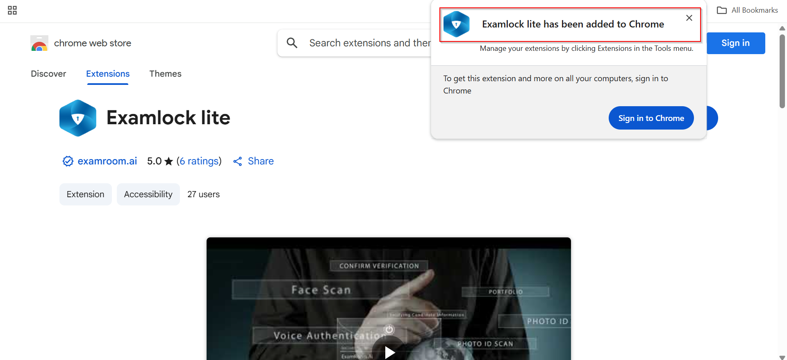The image size is (787, 360).
Task: Click the Examlock lite heading
Action: coord(168,118)
